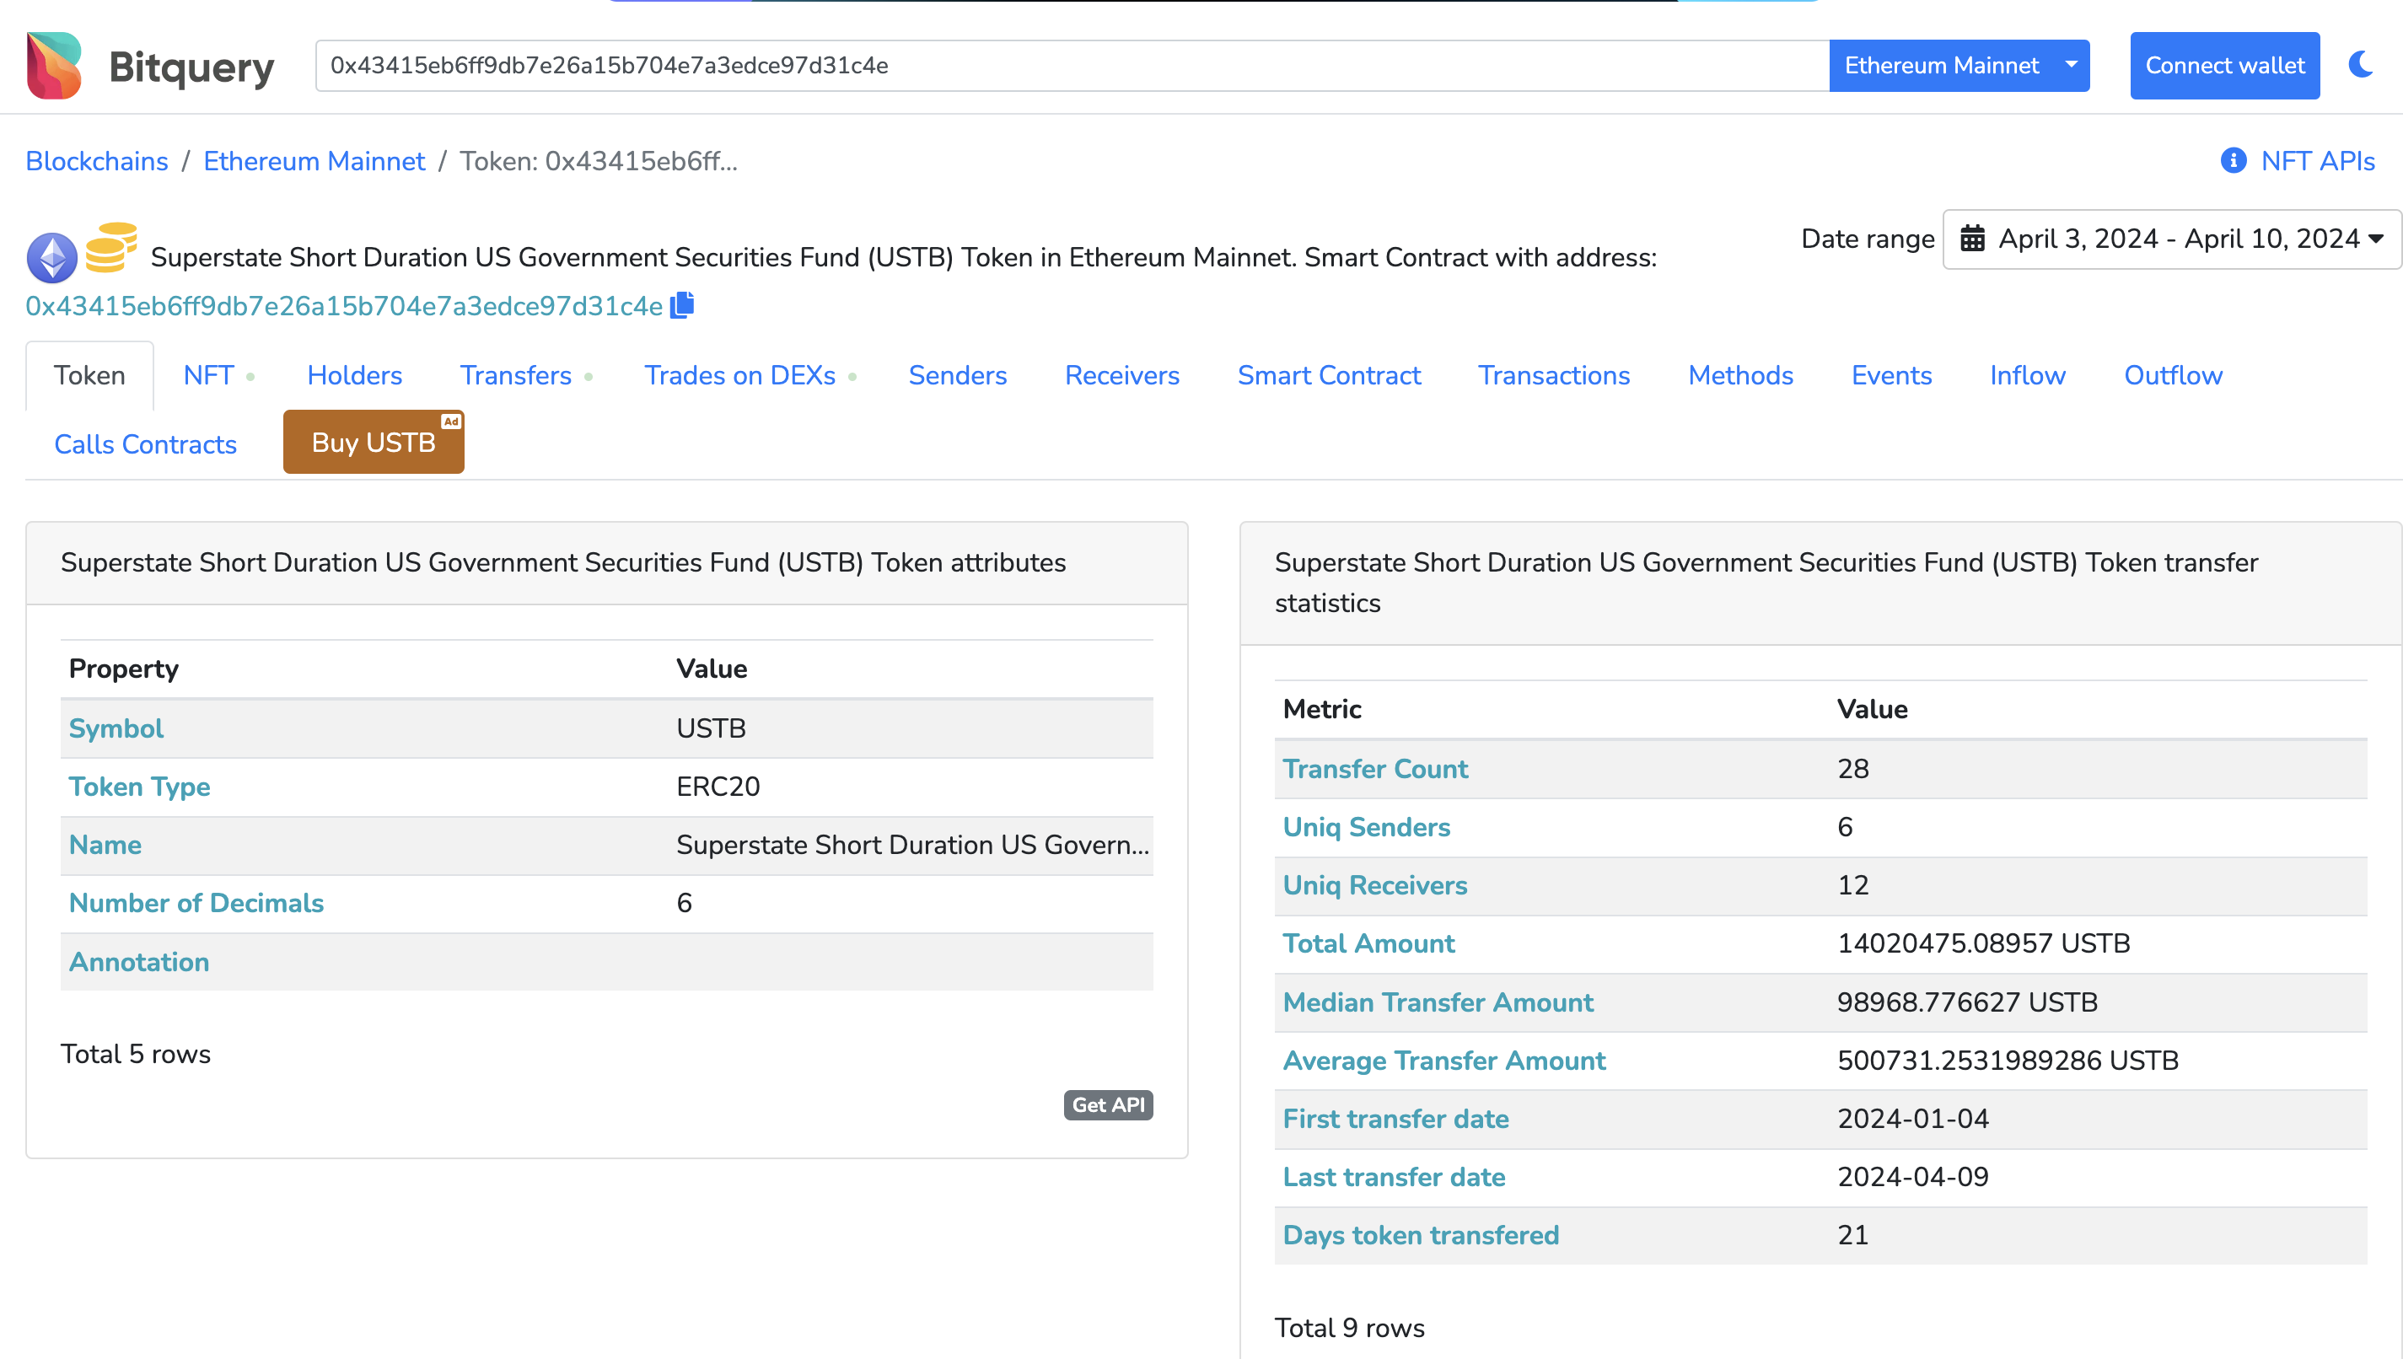Click Ethereum Mainnet breadcrumb link
This screenshot has width=2403, height=1359.
pyautogui.click(x=314, y=160)
